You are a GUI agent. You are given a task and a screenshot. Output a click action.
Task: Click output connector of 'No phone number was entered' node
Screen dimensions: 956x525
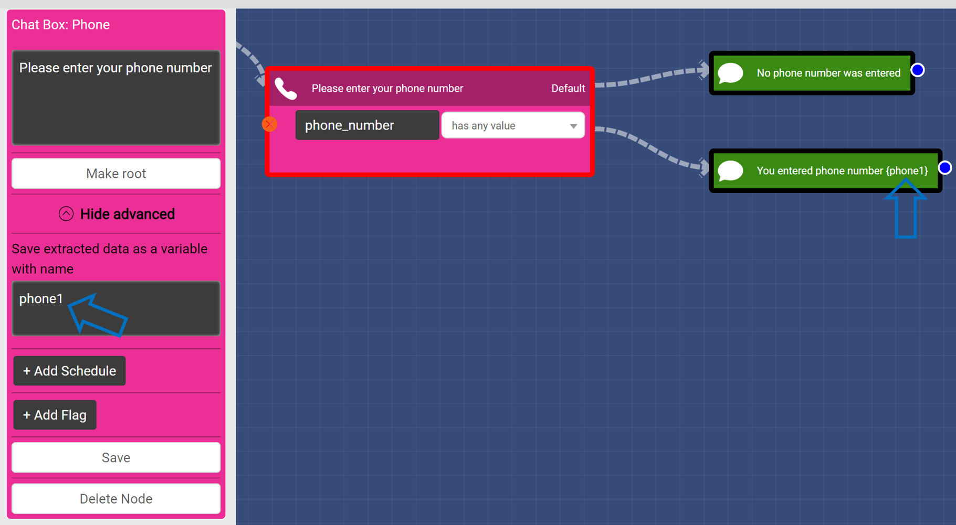click(917, 70)
